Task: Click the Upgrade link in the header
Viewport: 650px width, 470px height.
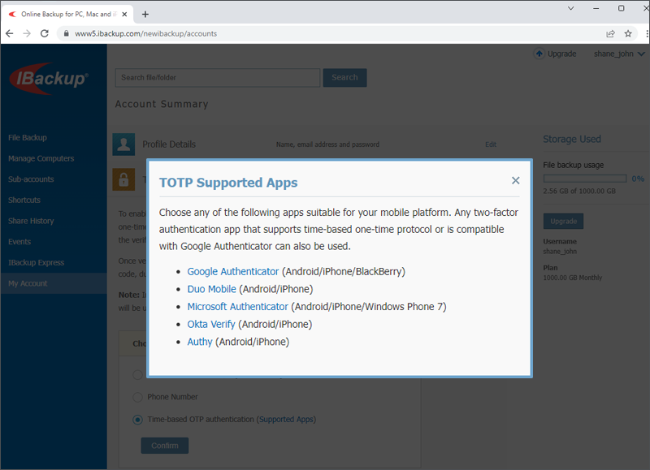Action: click(561, 54)
